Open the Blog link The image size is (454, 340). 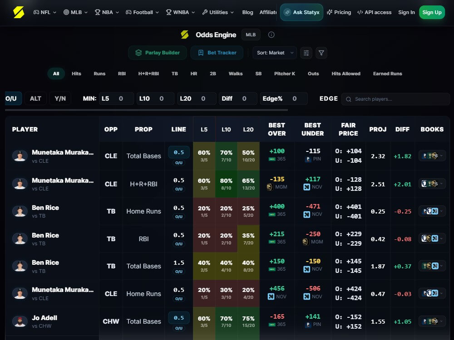pyautogui.click(x=247, y=12)
